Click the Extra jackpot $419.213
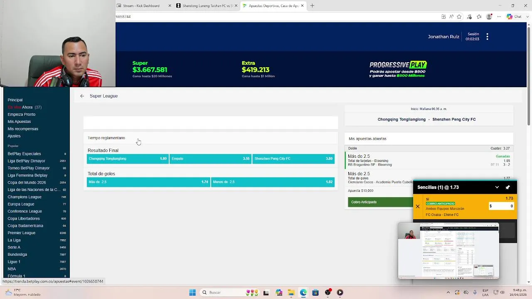The width and height of the screenshot is (532, 299). point(256,70)
